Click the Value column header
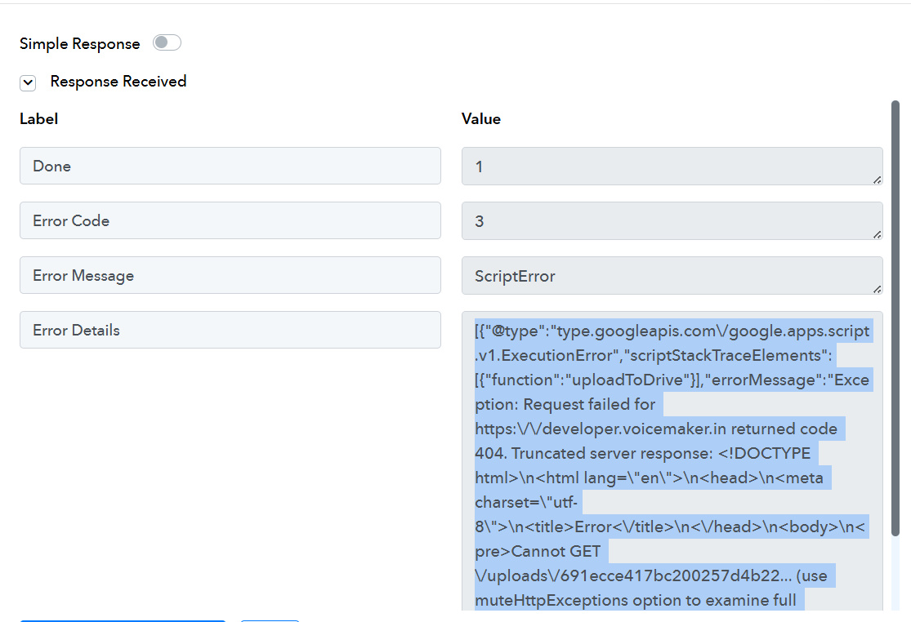This screenshot has height=622, width=911. click(480, 119)
